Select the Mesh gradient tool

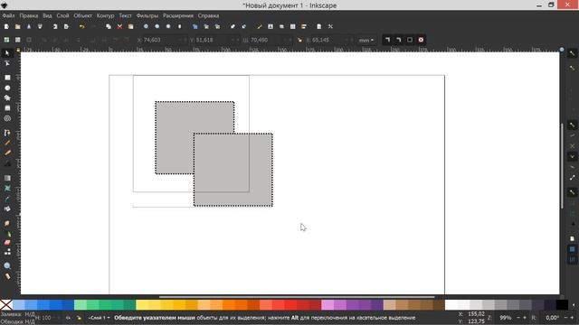[7, 189]
